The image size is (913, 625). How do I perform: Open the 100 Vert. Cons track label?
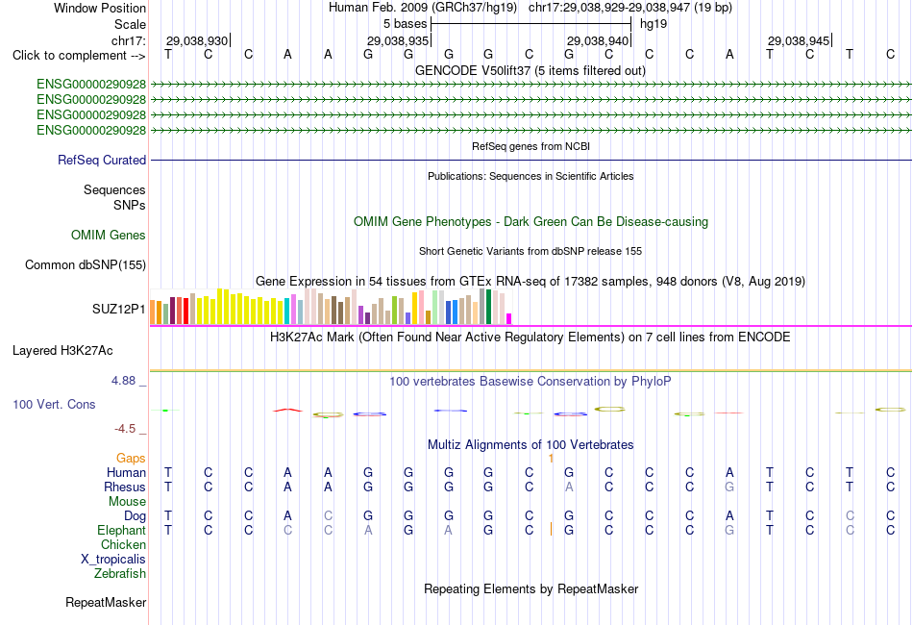click(54, 404)
